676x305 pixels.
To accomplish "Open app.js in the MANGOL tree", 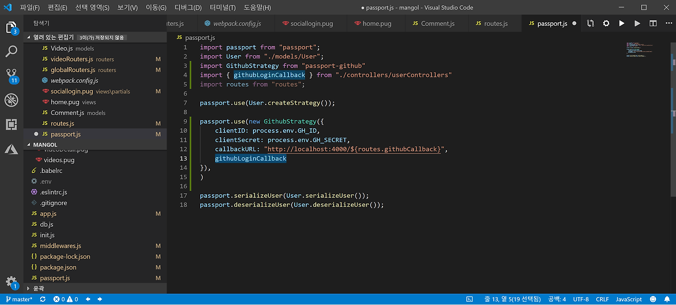I will [x=95, y=214].
